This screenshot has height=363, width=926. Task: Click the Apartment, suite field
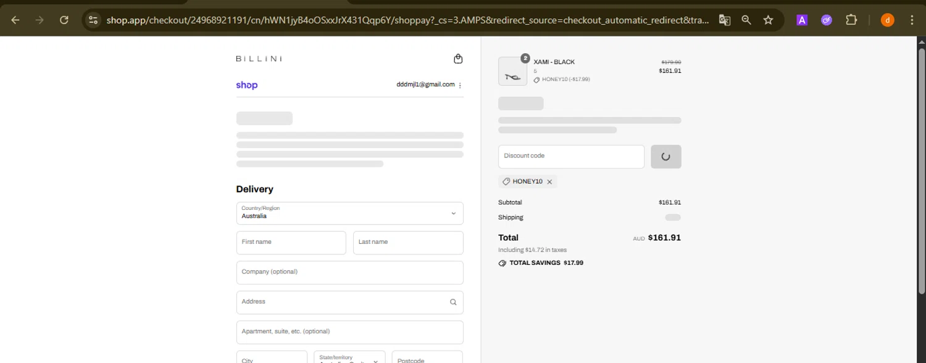350,332
